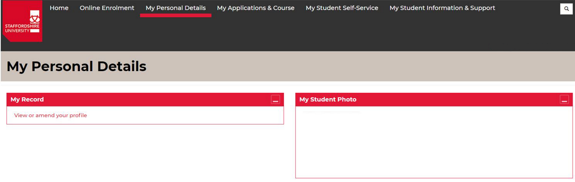575x182 pixels.
Task: Click the Staffordshire University logo
Action: click(x=22, y=21)
